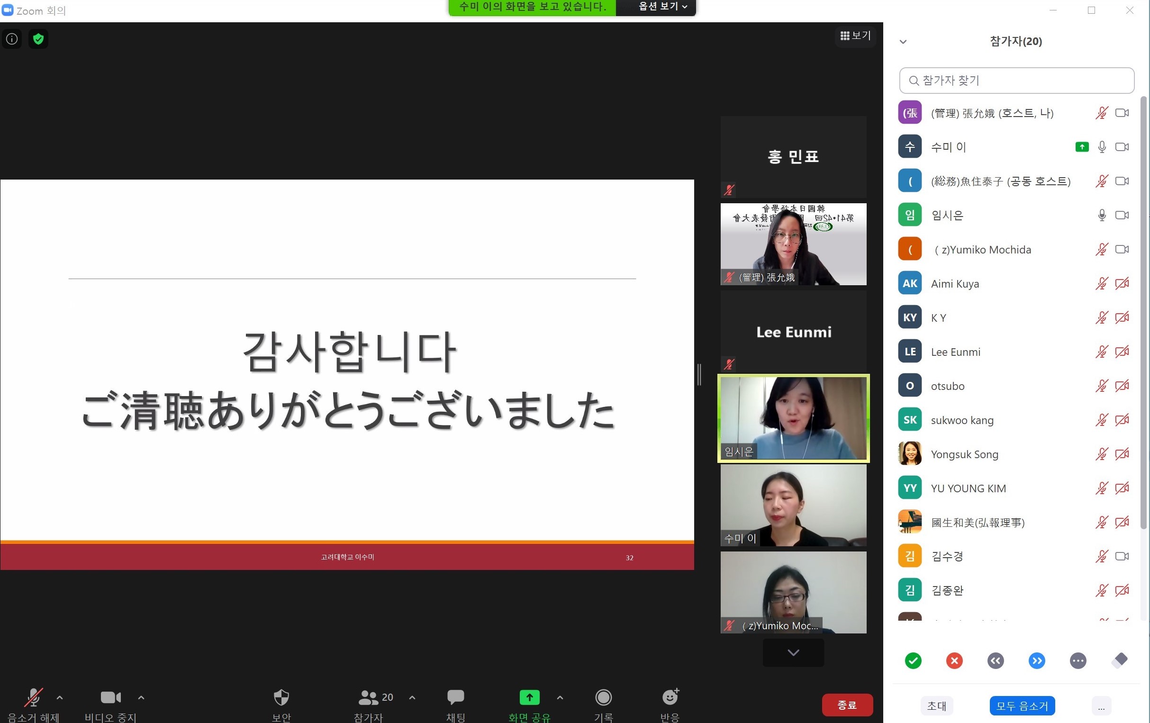This screenshot has width=1150, height=723.
Task: Open the meeting information icon
Action: pyautogui.click(x=12, y=39)
